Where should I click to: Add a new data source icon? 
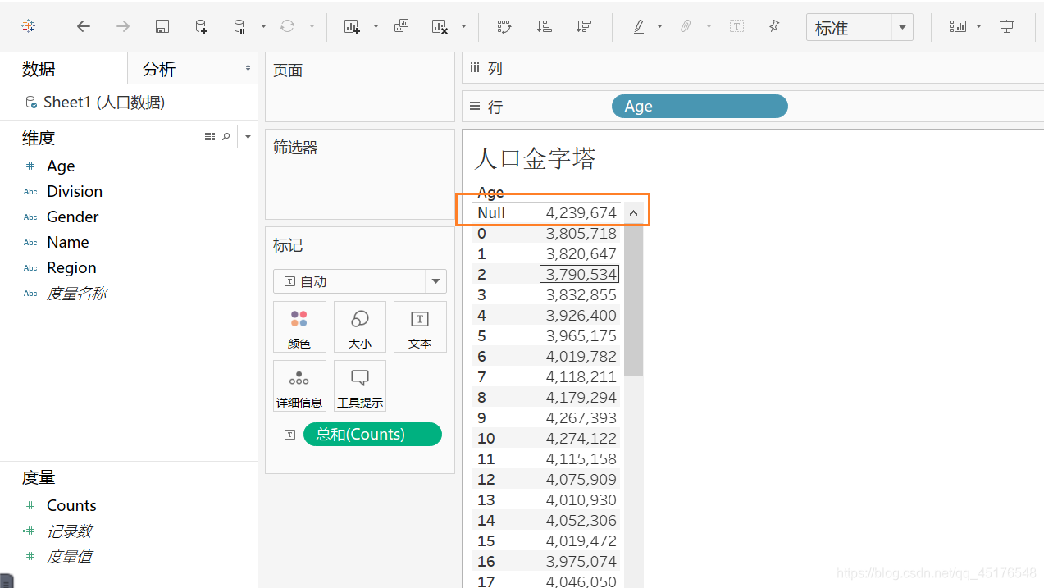coord(202,26)
